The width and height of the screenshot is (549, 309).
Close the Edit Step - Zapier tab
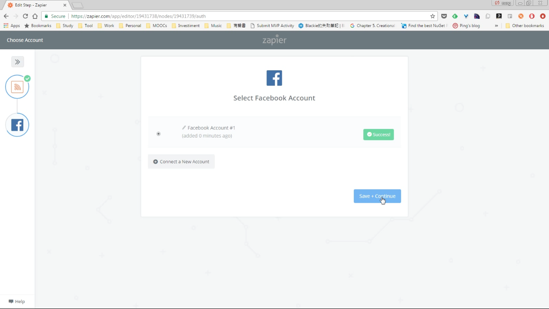[x=64, y=5]
